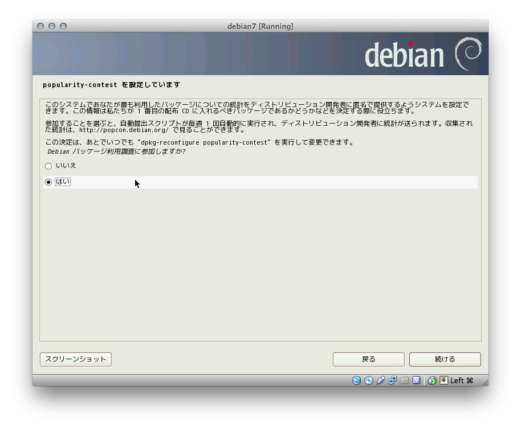Image resolution: width=521 pixels, height=431 pixels.
Task: Click the Debian パッケージ利用調査 question text
Action: pos(116,151)
